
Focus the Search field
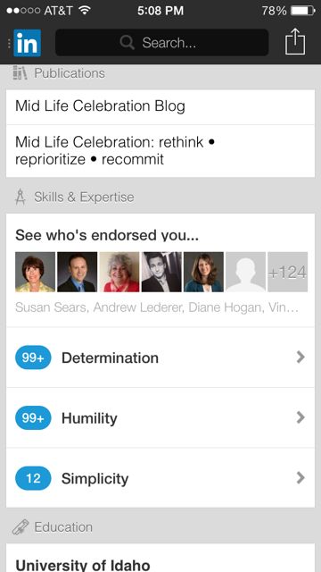[x=162, y=43]
